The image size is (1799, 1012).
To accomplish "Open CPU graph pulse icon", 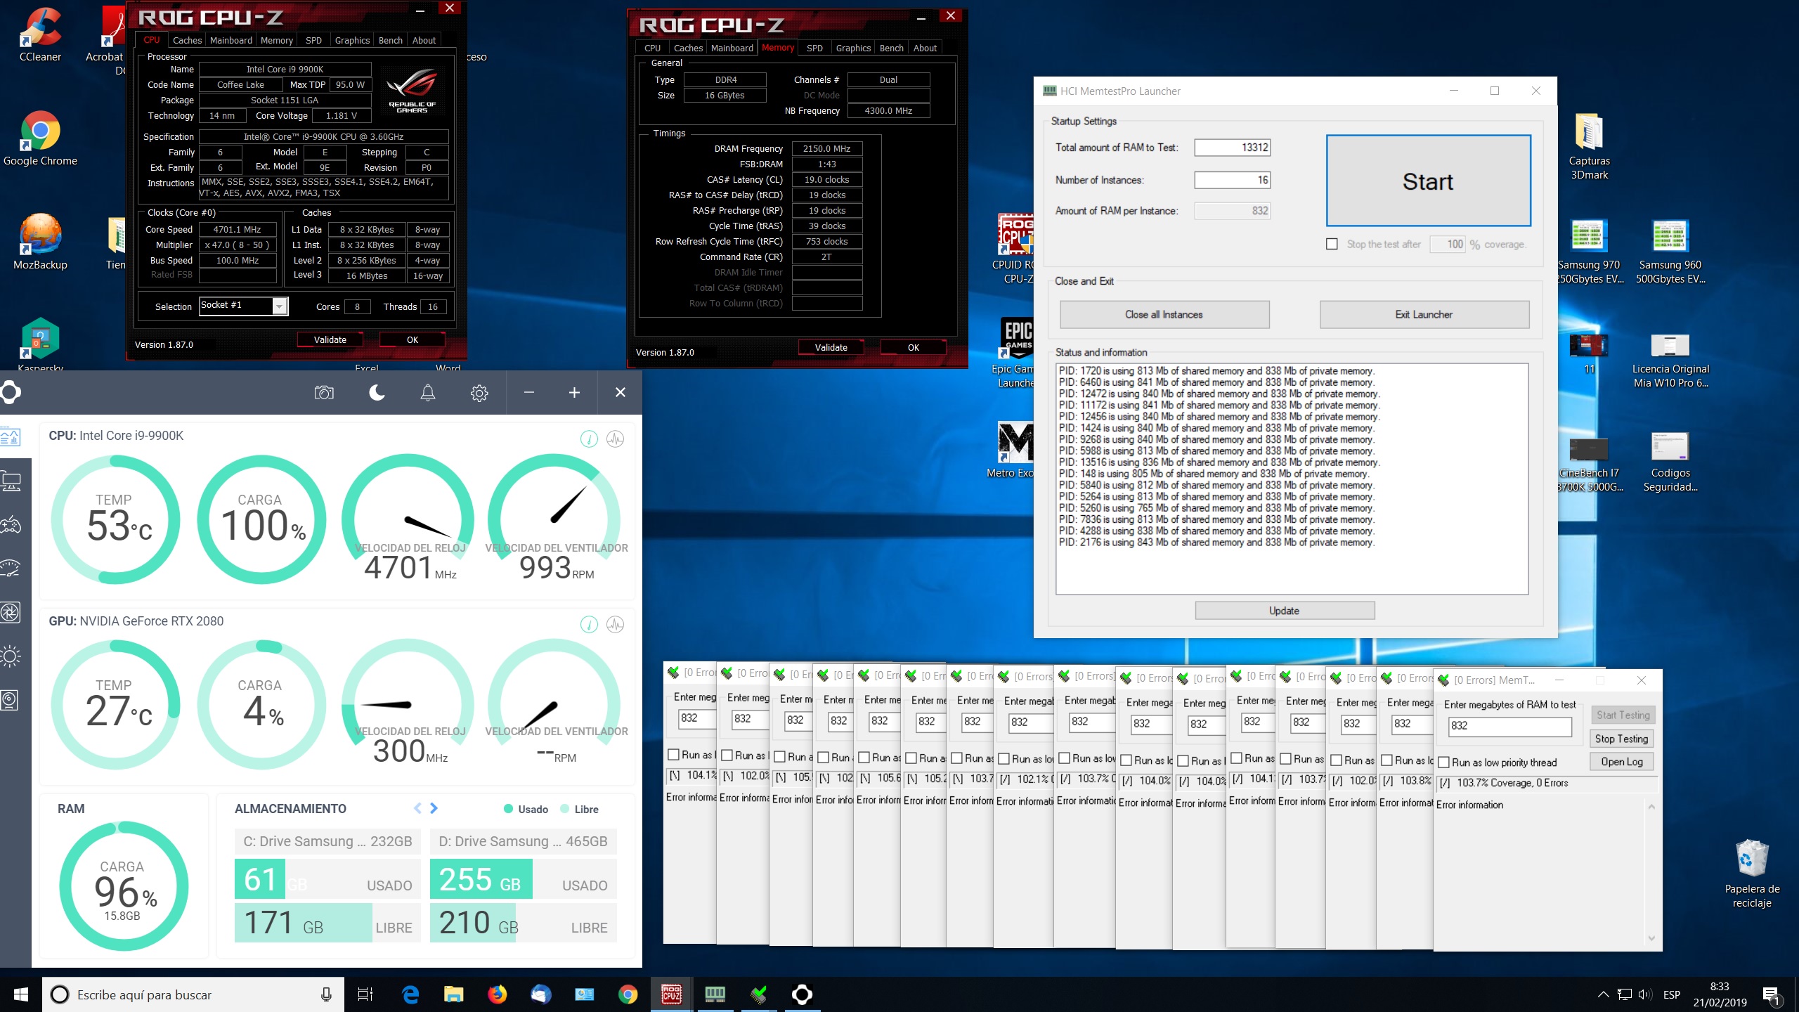I will (616, 439).
